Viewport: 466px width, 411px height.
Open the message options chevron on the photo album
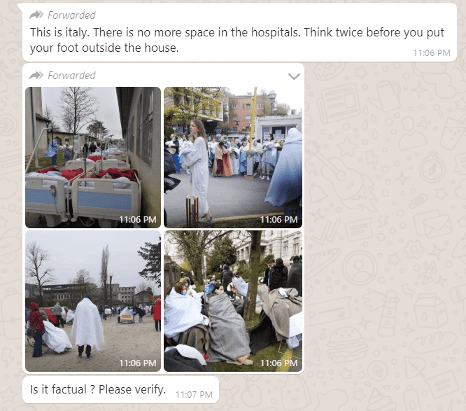(294, 77)
